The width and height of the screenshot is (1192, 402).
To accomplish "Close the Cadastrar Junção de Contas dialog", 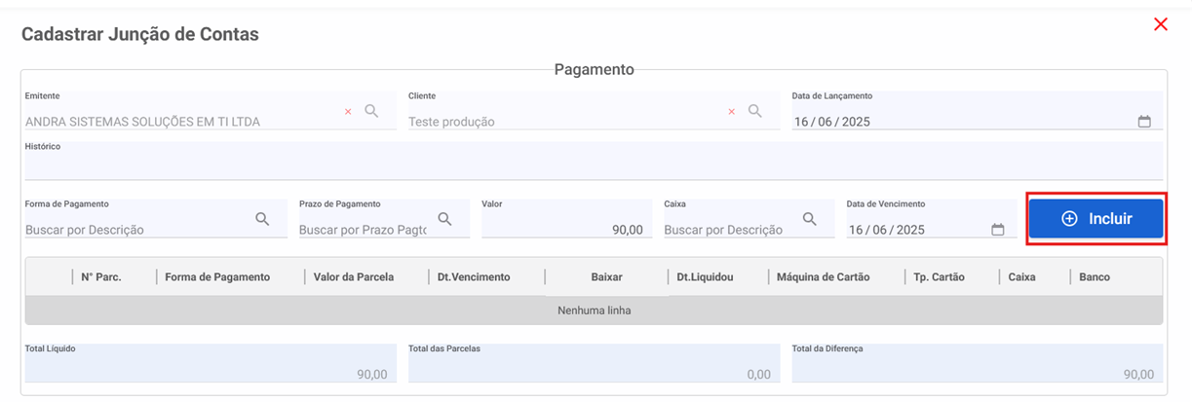I will point(1160,24).
